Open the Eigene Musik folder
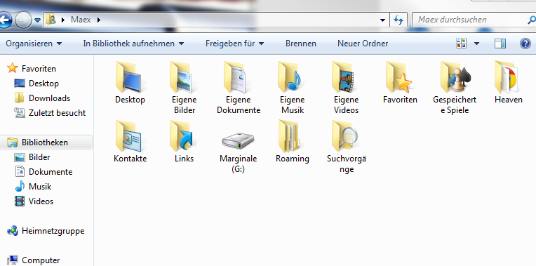Viewport: 536px width, 266px height. click(x=293, y=88)
